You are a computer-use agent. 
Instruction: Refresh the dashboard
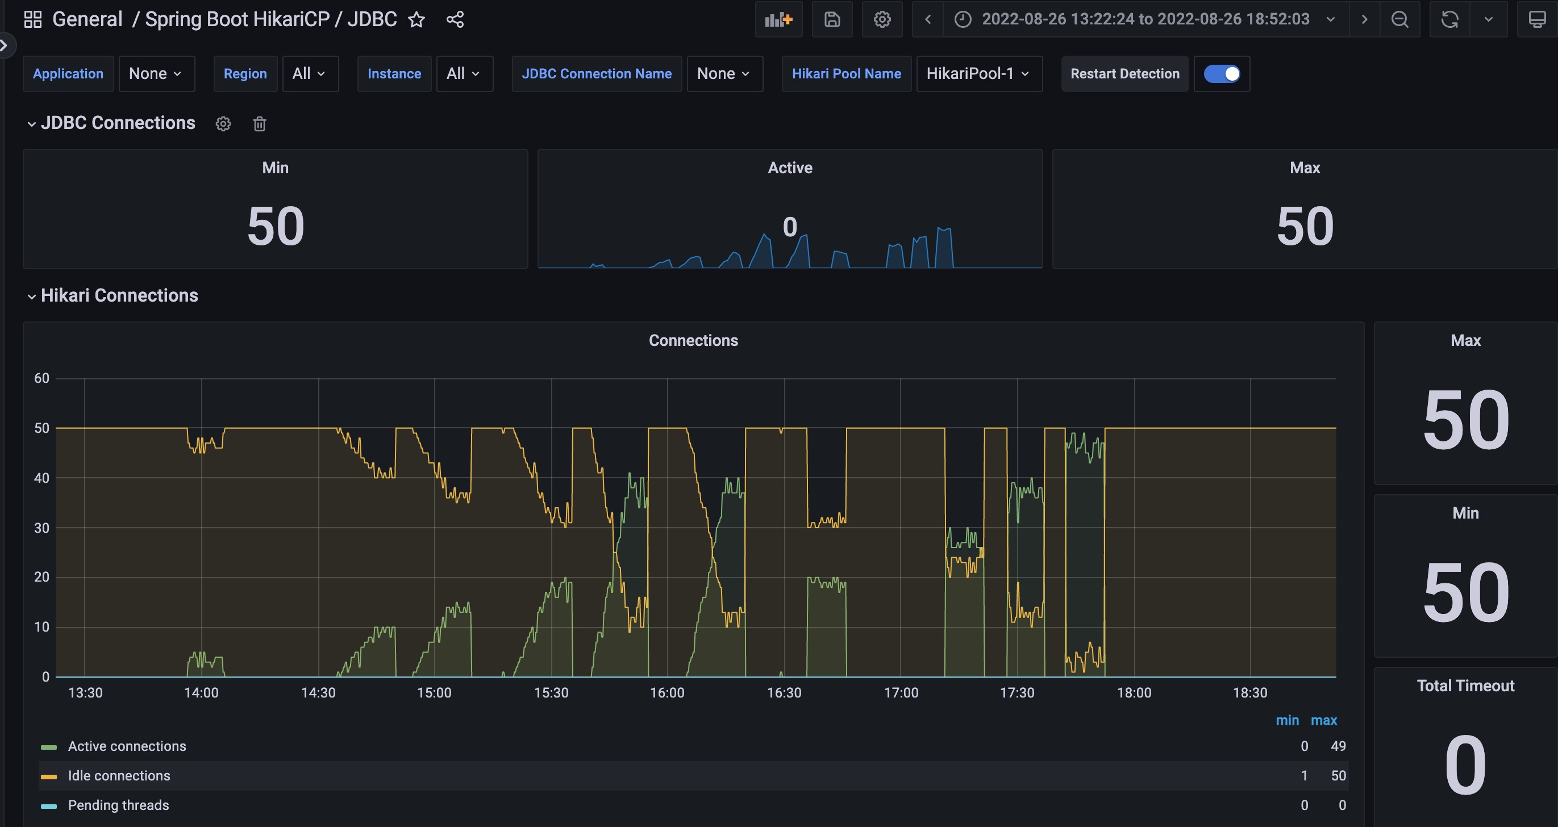[x=1449, y=19]
